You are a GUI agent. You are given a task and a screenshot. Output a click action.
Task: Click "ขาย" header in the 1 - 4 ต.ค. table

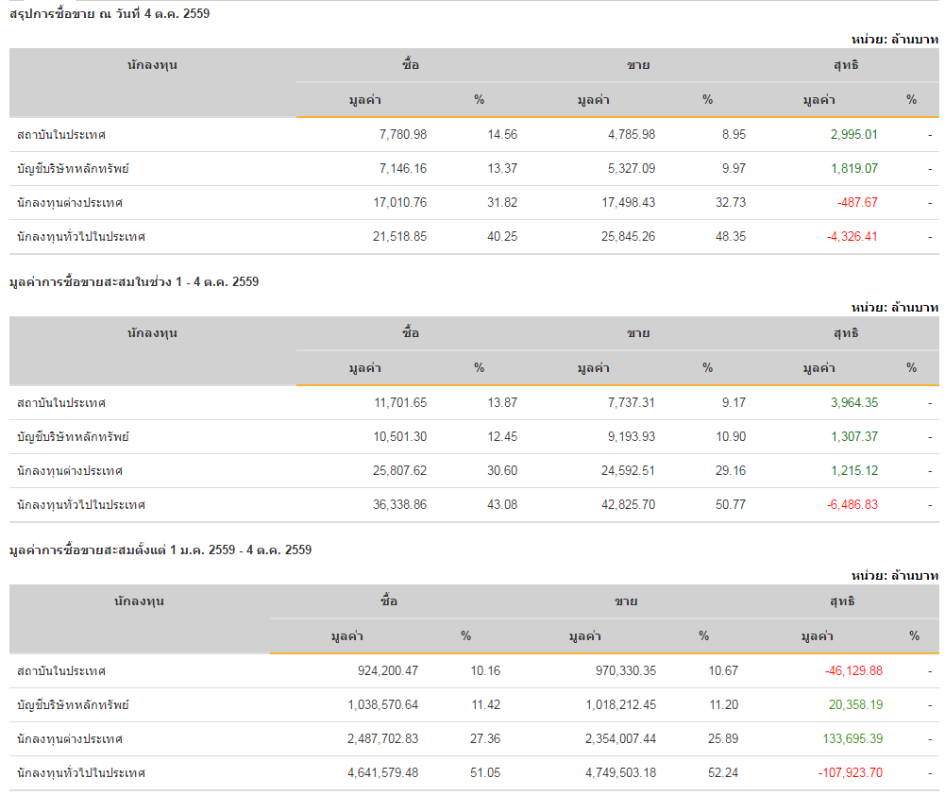[638, 333]
